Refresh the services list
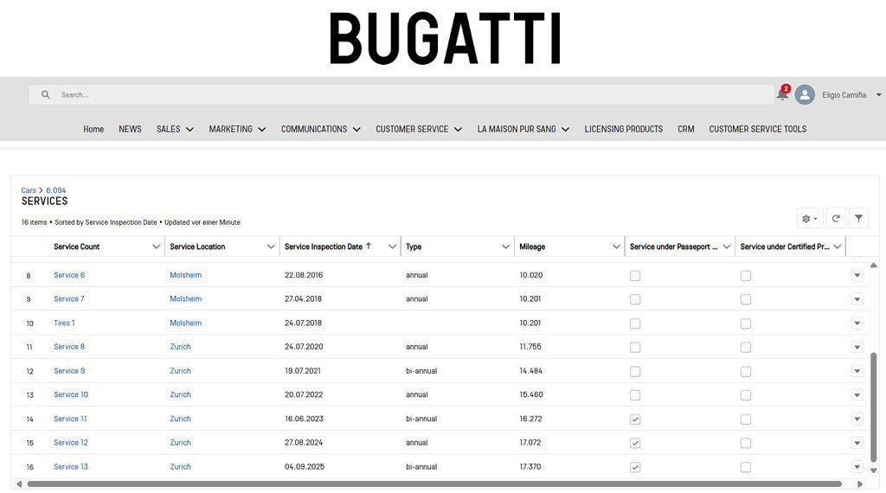Screen dimensions: 886x493 (x=836, y=219)
